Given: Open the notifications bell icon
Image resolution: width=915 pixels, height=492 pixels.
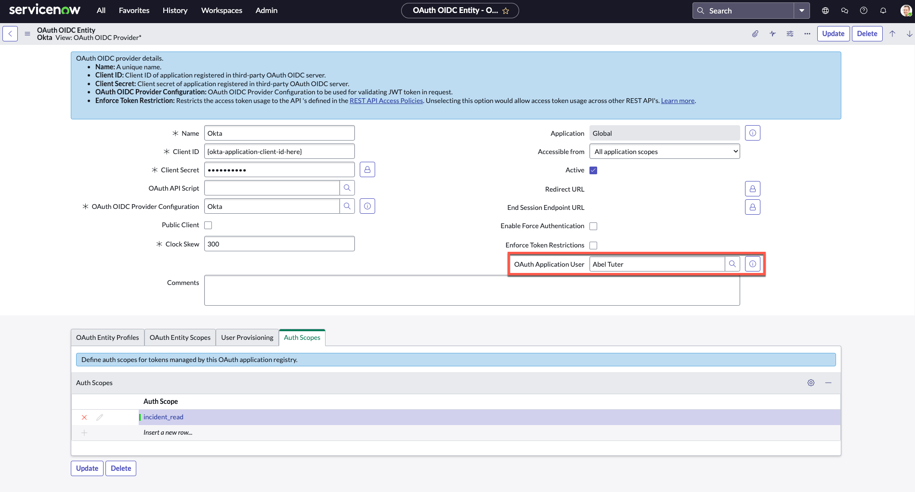Looking at the screenshot, I should [x=883, y=11].
